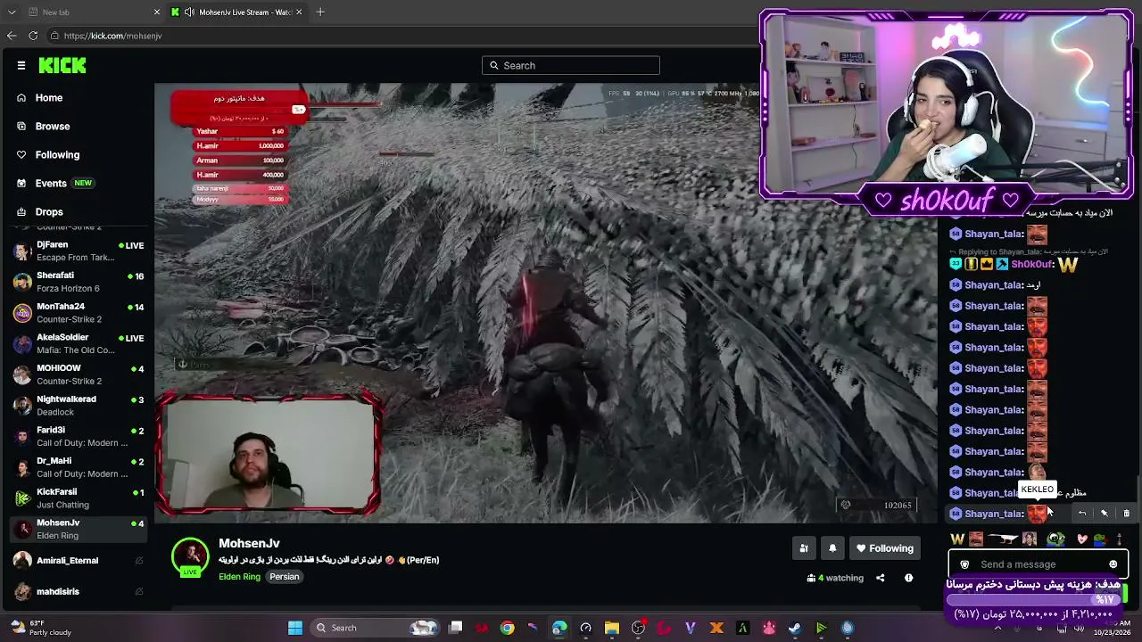Open a new browser tab with plus

pos(320,12)
